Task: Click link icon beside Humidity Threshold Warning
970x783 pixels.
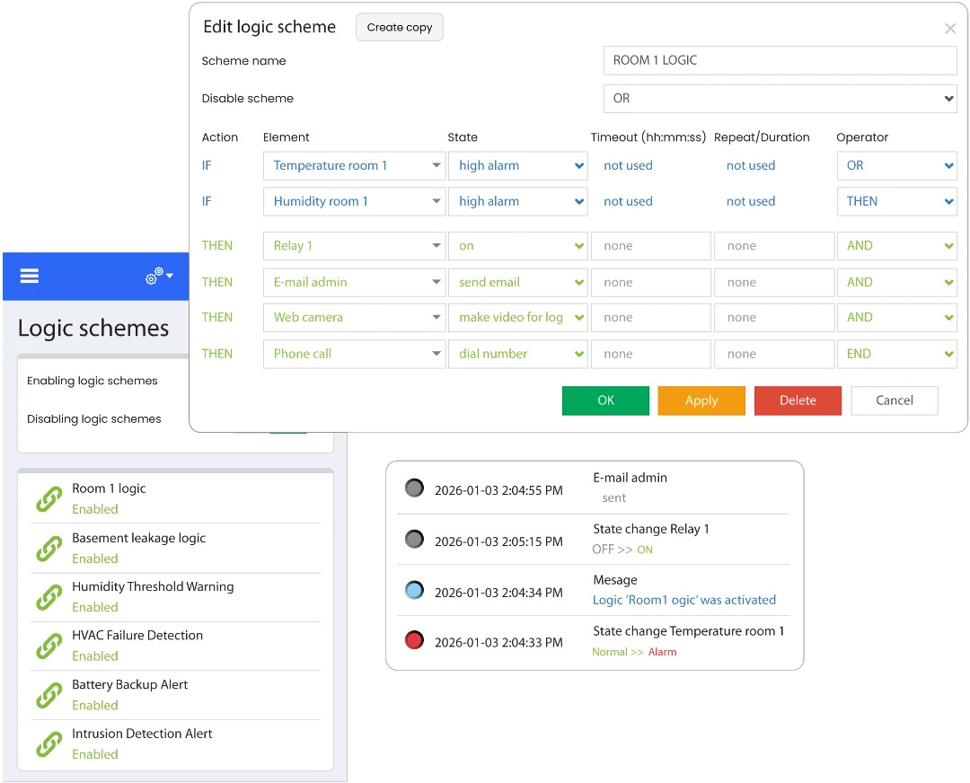Action: coord(49,597)
